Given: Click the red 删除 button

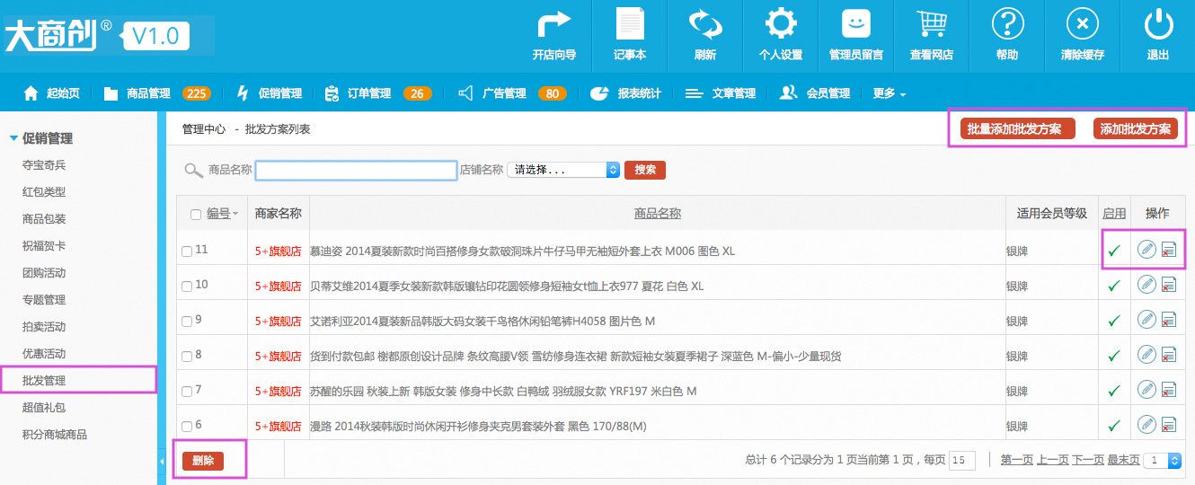Looking at the screenshot, I should tap(203, 461).
